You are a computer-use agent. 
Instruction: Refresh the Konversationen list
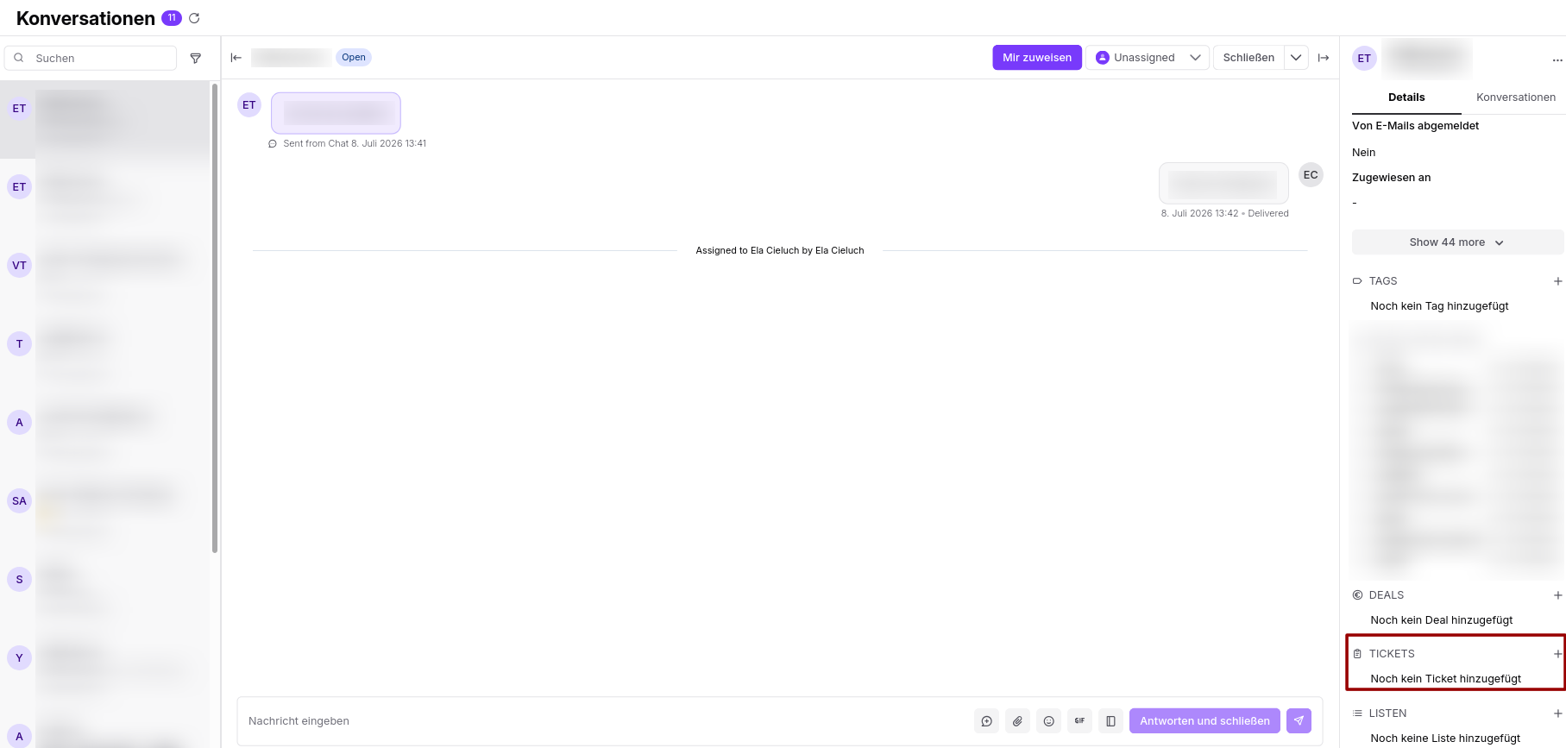tap(194, 18)
